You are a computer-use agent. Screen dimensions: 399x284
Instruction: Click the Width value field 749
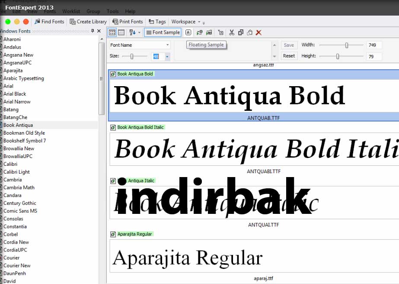(x=374, y=45)
